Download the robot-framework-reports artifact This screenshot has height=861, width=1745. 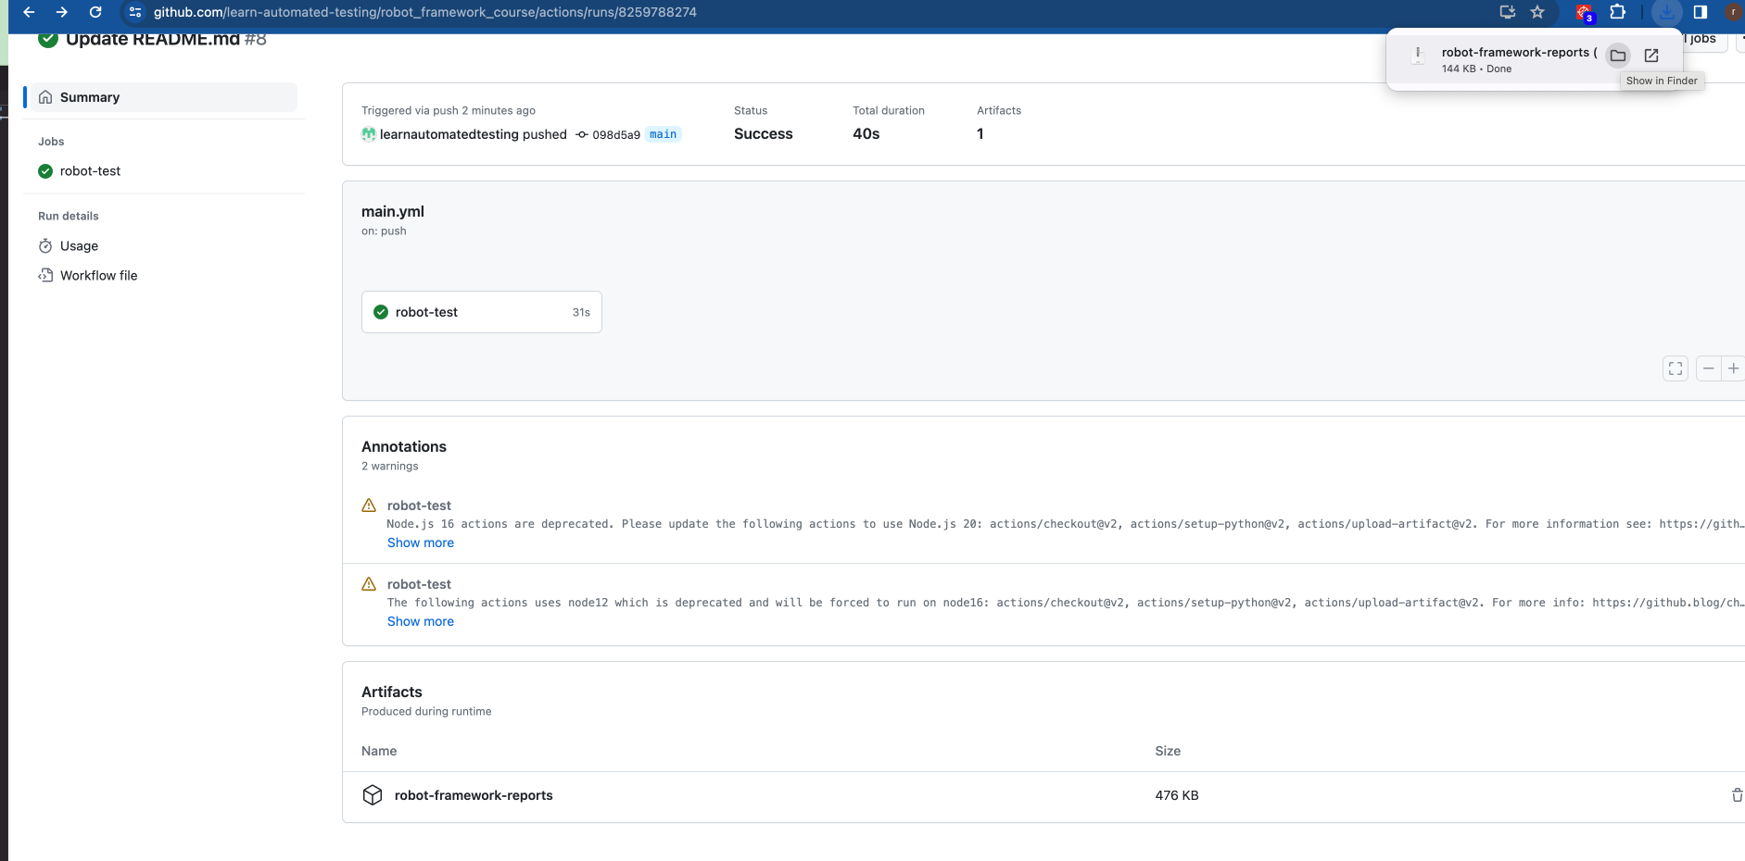pyautogui.click(x=474, y=795)
